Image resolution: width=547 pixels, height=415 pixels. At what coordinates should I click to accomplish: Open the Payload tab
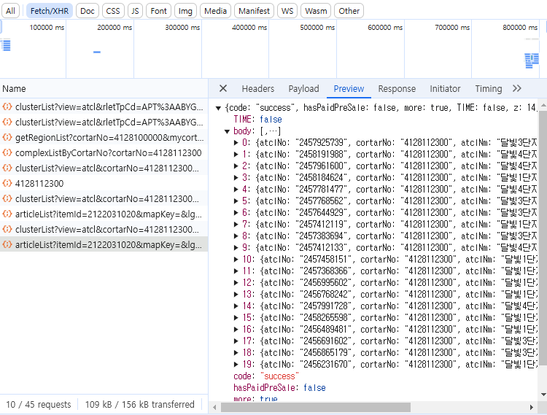tap(303, 89)
